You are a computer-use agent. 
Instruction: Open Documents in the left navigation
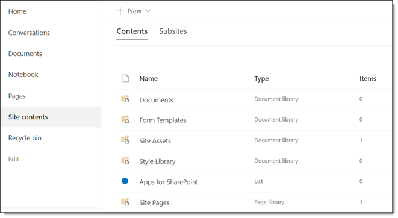[25, 54]
